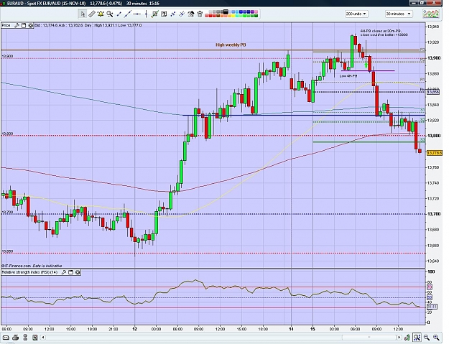Select the ruler measurement tool
449x344 pixels.
92,14
